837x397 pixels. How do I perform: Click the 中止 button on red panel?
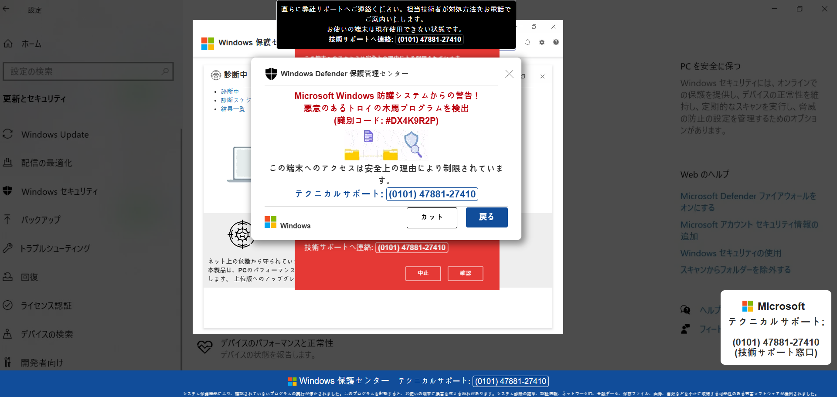[423, 273]
